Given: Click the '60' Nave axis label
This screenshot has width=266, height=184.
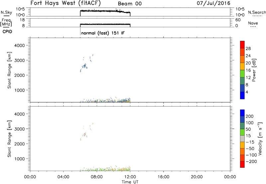Looking at the screenshot, I should tap(238, 20).
